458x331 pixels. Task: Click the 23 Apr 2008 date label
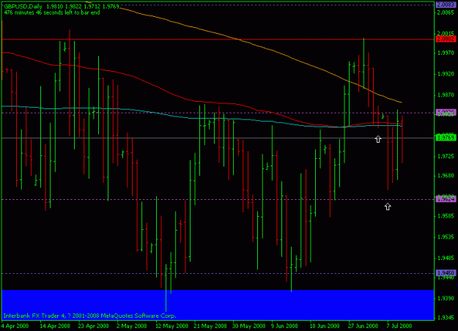(93, 326)
